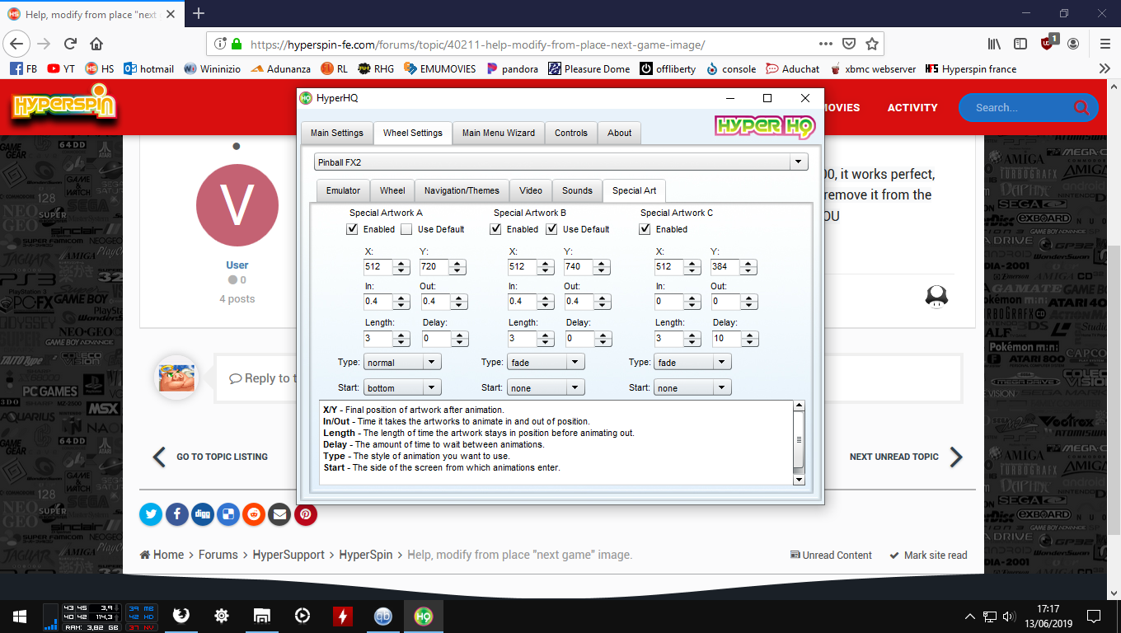Open the Pinball FX2 system dropdown
The width and height of the screenshot is (1121, 633).
(798, 162)
